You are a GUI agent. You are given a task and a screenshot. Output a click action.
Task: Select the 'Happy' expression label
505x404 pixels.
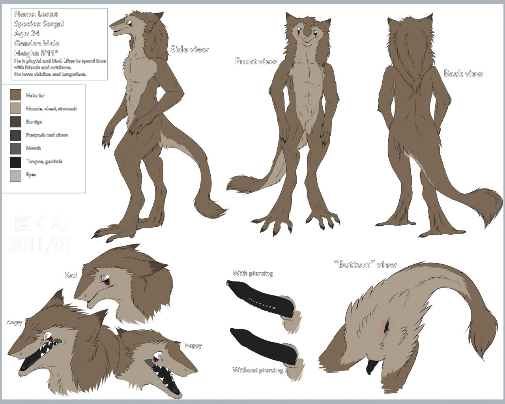tap(193, 346)
